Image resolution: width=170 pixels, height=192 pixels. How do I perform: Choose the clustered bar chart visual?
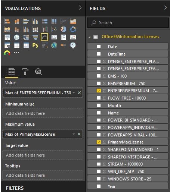click(26, 21)
